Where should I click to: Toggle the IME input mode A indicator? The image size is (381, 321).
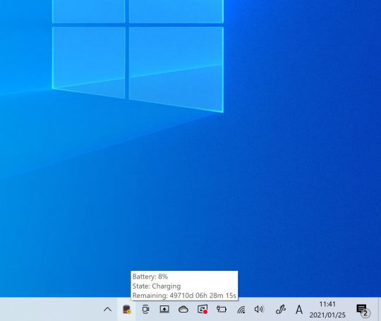pos(299,310)
